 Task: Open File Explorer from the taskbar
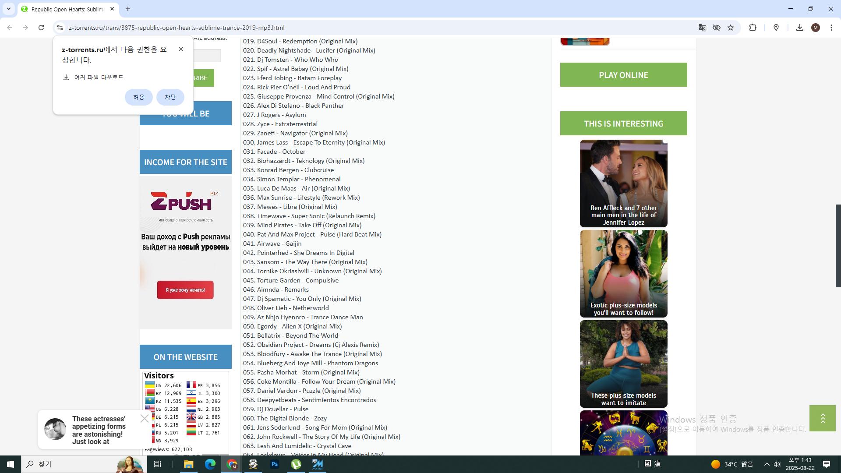click(188, 464)
